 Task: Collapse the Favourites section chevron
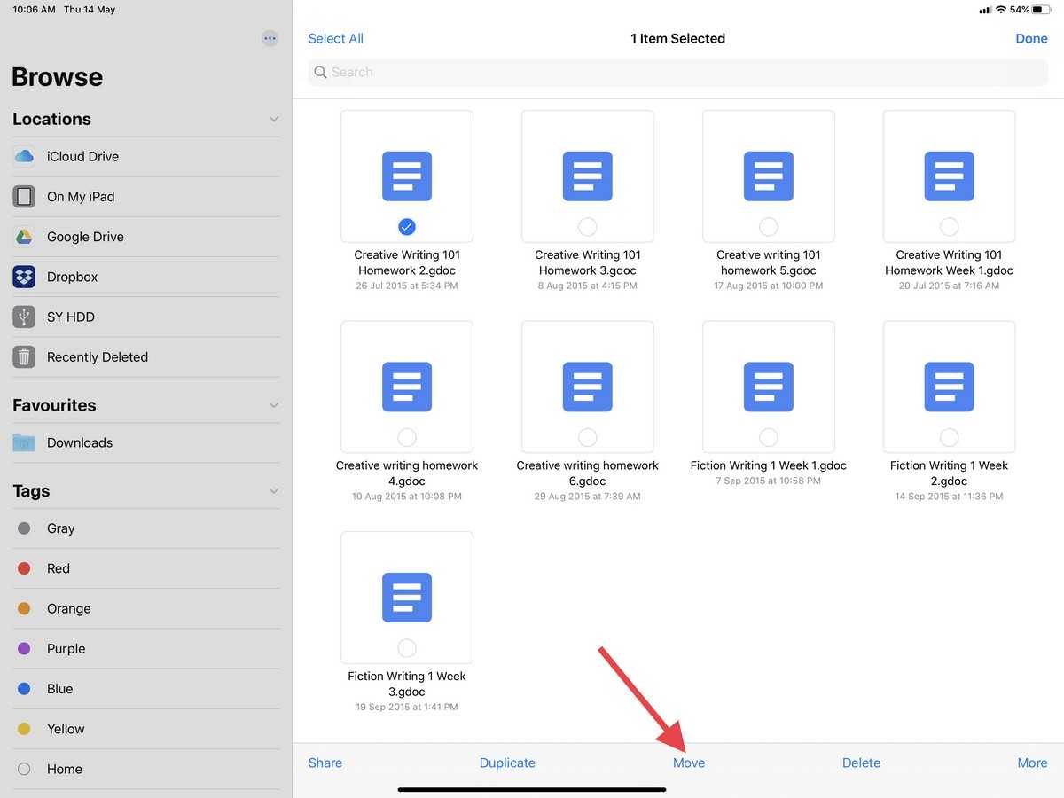click(274, 405)
